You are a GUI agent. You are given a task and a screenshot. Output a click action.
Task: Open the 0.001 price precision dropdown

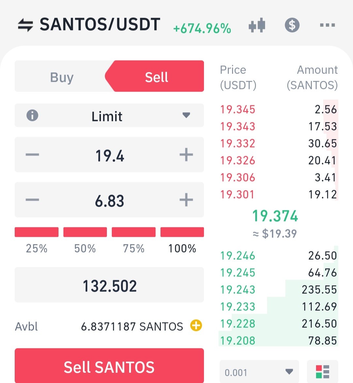tap(259, 372)
